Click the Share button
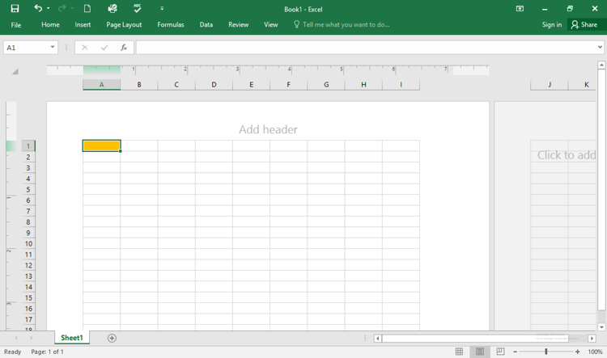The image size is (607, 358). pos(584,25)
